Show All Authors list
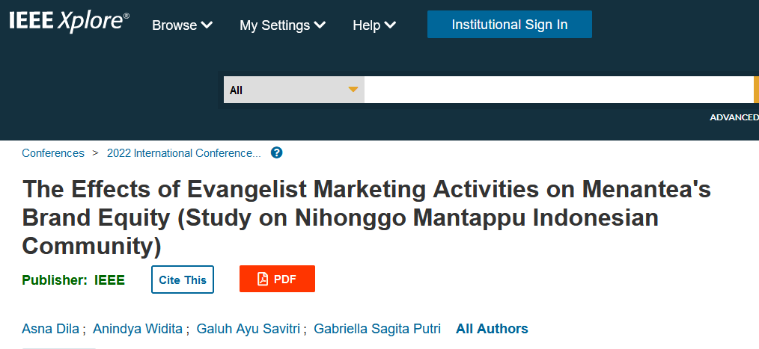 pyautogui.click(x=492, y=329)
